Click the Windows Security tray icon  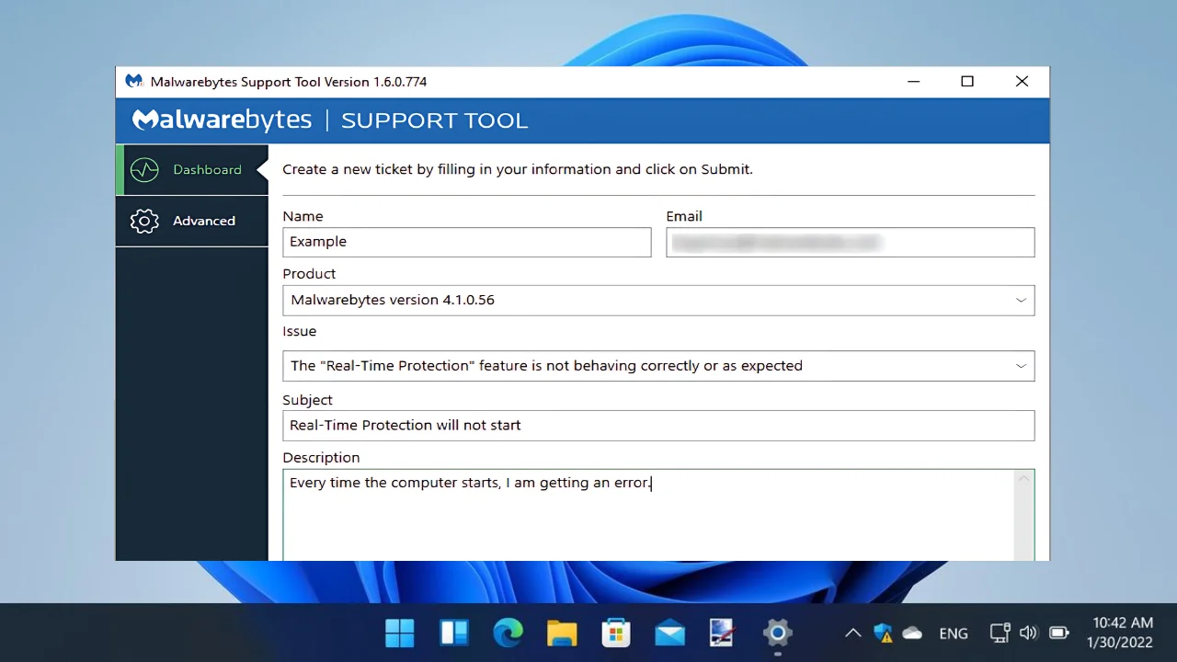tap(883, 633)
